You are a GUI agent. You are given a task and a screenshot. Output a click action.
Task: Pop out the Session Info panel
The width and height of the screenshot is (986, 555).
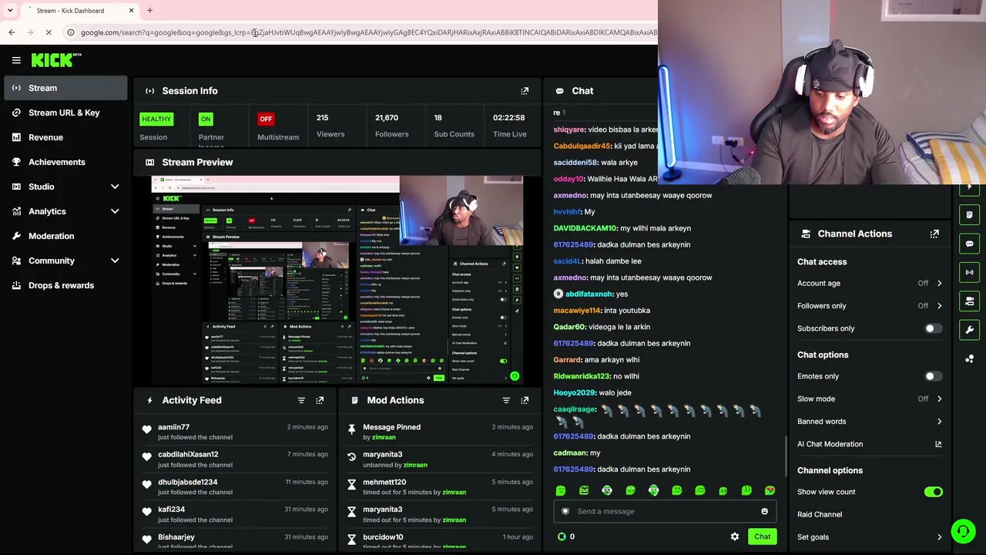click(525, 91)
